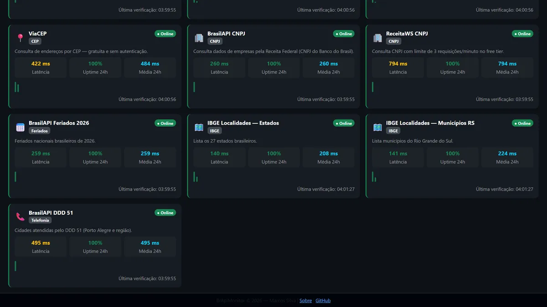Click the ReceitaWS CNPJ building icon

click(x=377, y=38)
